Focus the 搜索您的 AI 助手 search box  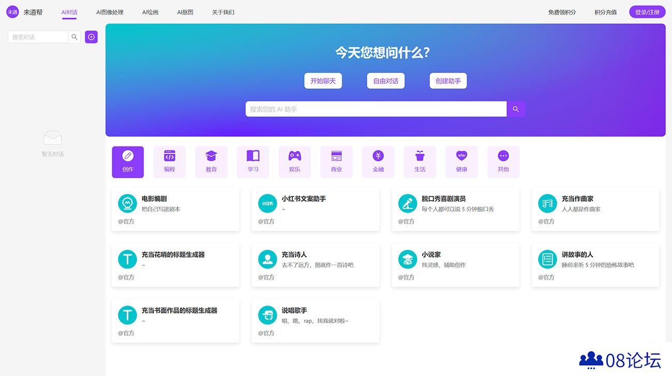[376, 109]
